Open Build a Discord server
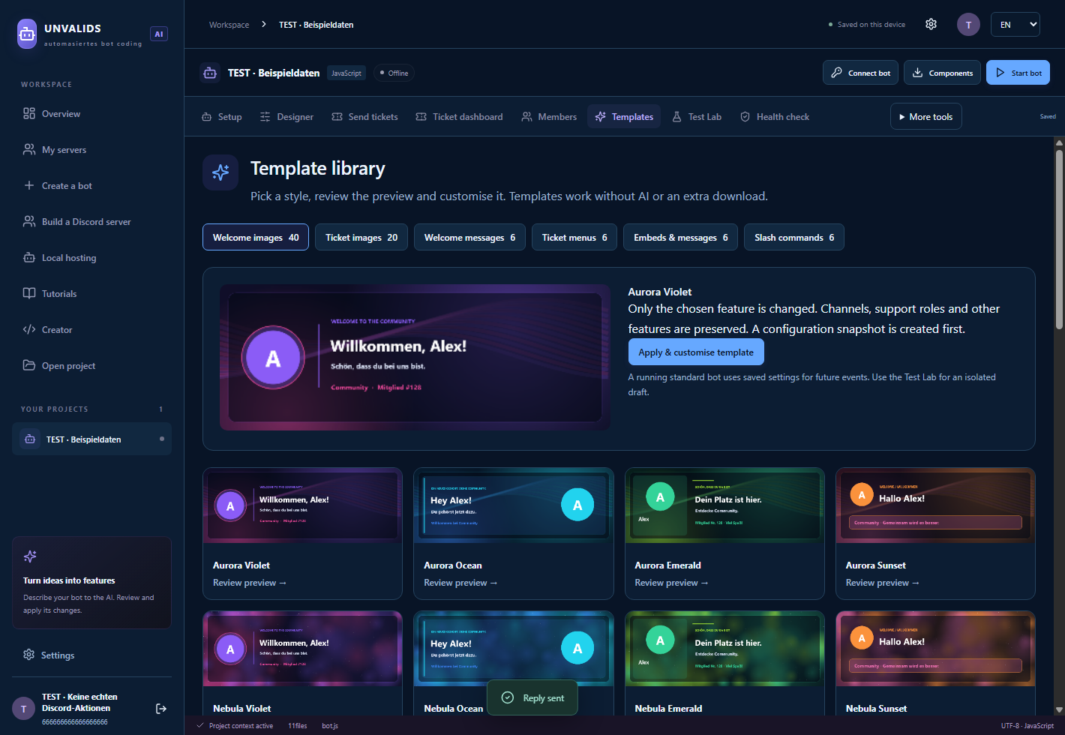Screen dimensions: 1065x735 tap(91, 222)
